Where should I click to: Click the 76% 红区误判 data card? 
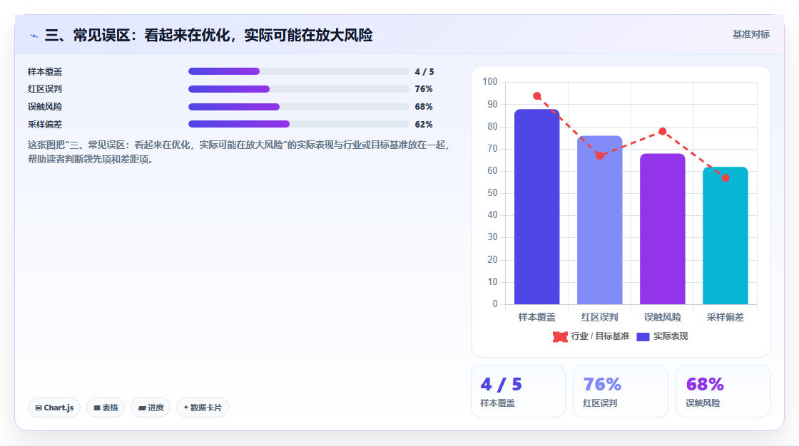click(x=621, y=391)
